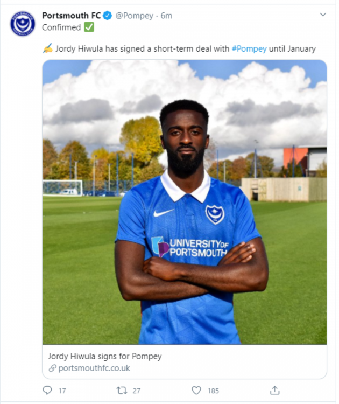Open the portsmouthfc.co.uk link
The image size is (339, 404).
pyautogui.click(x=94, y=368)
